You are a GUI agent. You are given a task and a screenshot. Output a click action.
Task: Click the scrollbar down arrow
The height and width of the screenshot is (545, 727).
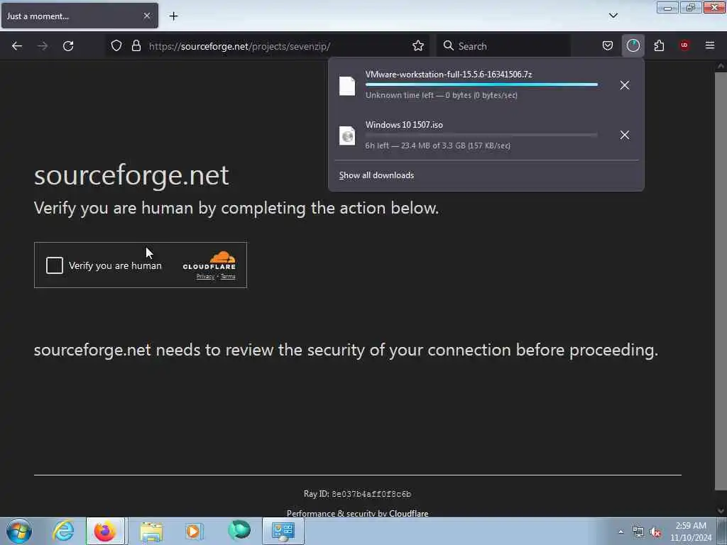pos(721,511)
